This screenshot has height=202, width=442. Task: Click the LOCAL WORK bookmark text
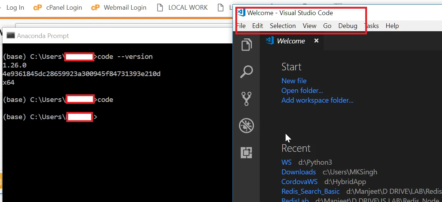(188, 7)
